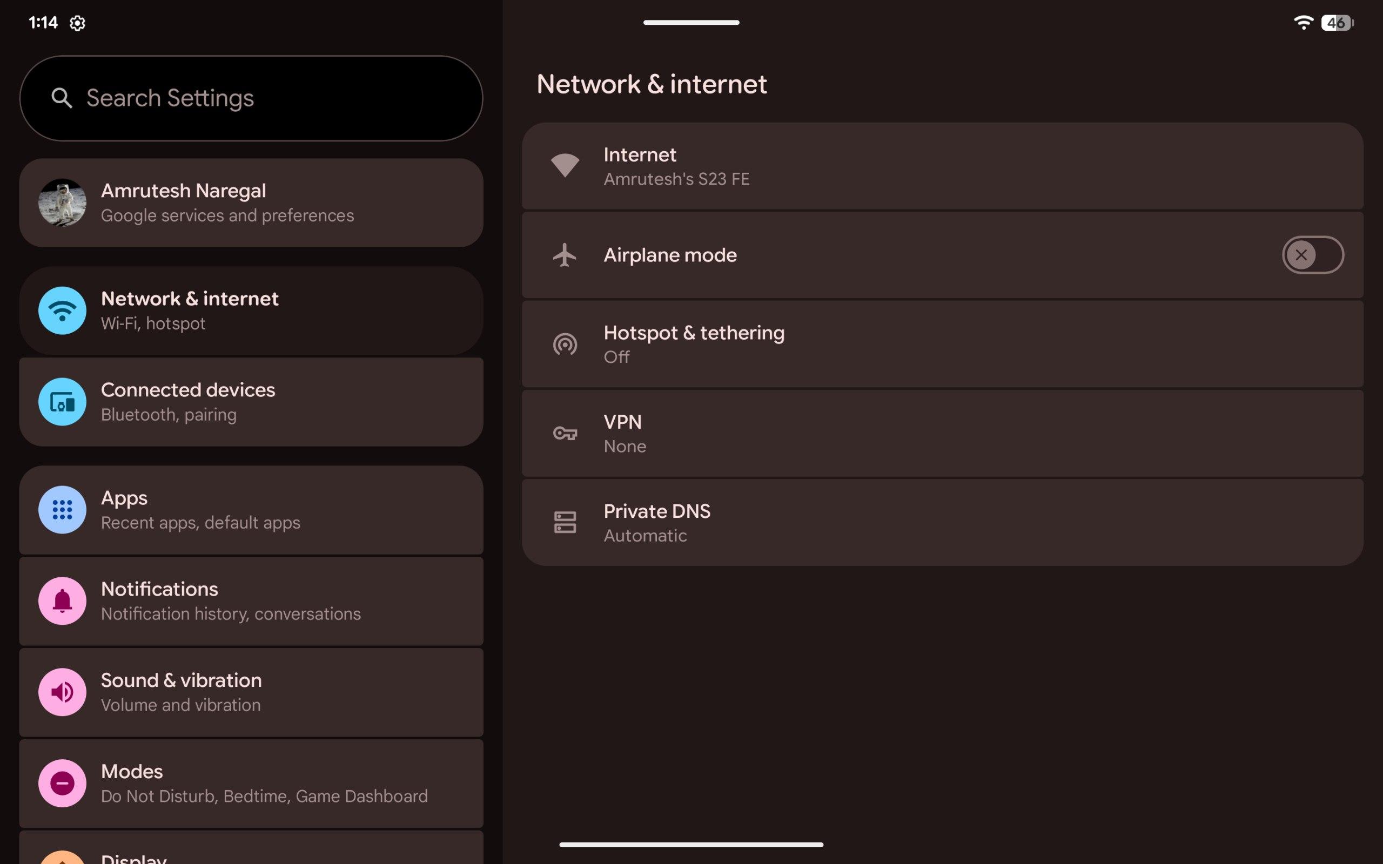Click the Apps grid icon
Image resolution: width=1383 pixels, height=864 pixels.
click(62, 509)
